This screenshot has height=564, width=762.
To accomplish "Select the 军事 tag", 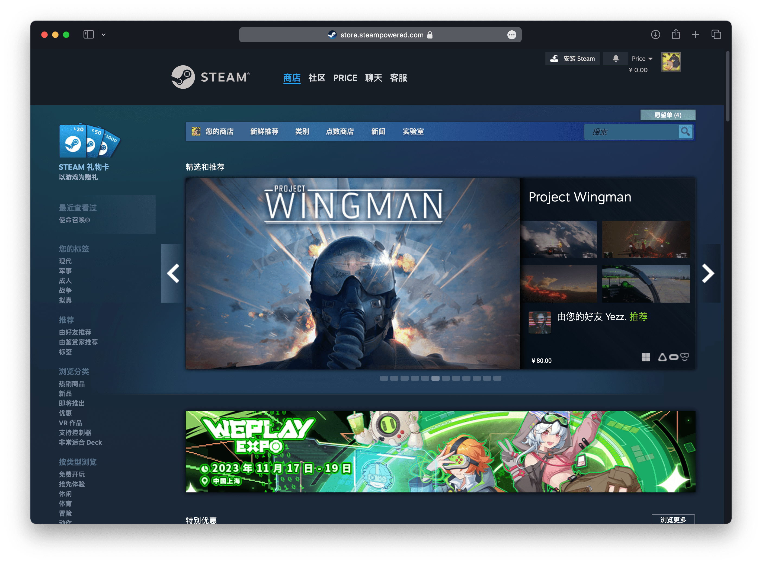I will click(x=65, y=271).
